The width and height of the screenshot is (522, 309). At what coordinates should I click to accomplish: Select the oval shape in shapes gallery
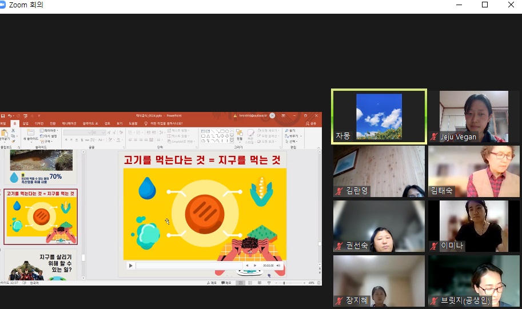[227, 131]
